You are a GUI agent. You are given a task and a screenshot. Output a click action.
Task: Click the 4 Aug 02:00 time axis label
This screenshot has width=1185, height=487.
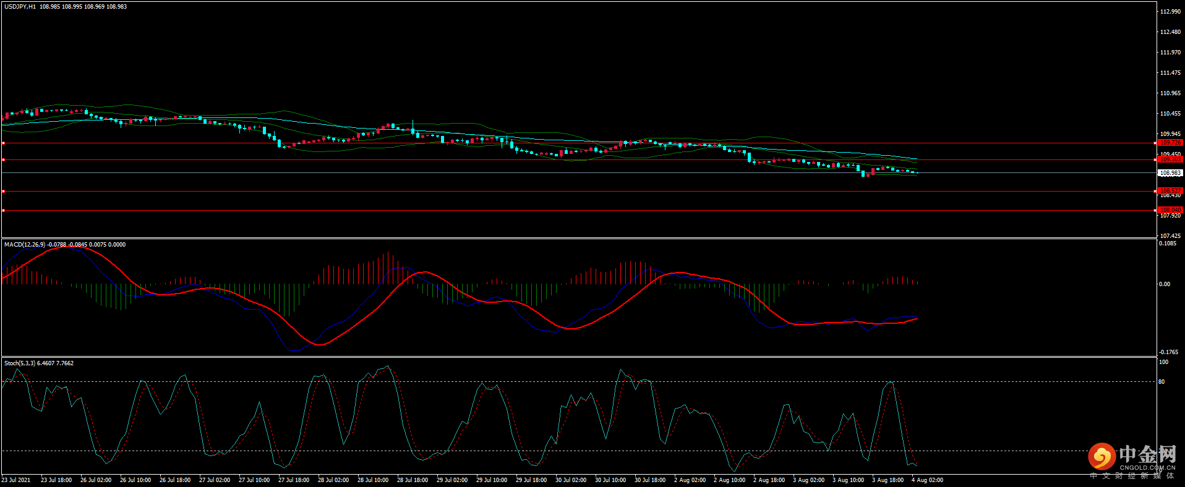[x=927, y=480]
